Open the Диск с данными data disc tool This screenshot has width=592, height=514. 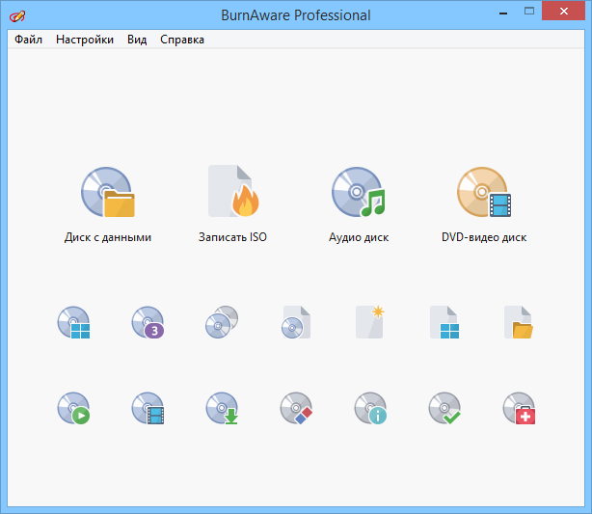[x=107, y=193]
